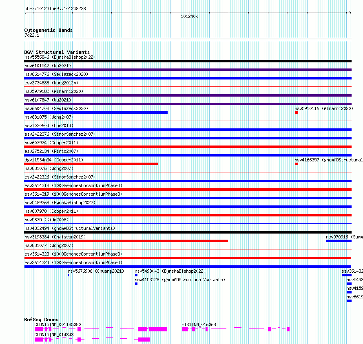Click esv2422326 (SimonSanchez2007) label
Image resolution: width=363 pixels, height=344 pixels.
pyautogui.click(x=60, y=177)
